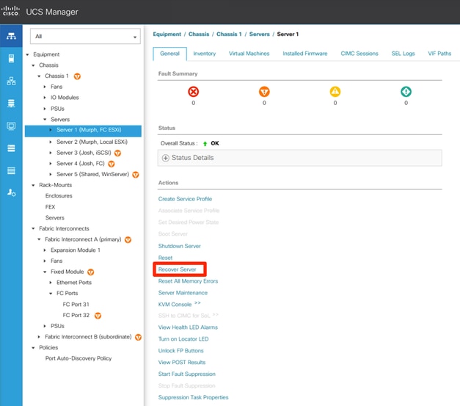Collapse the Chassis 1 tree node

coord(39,76)
